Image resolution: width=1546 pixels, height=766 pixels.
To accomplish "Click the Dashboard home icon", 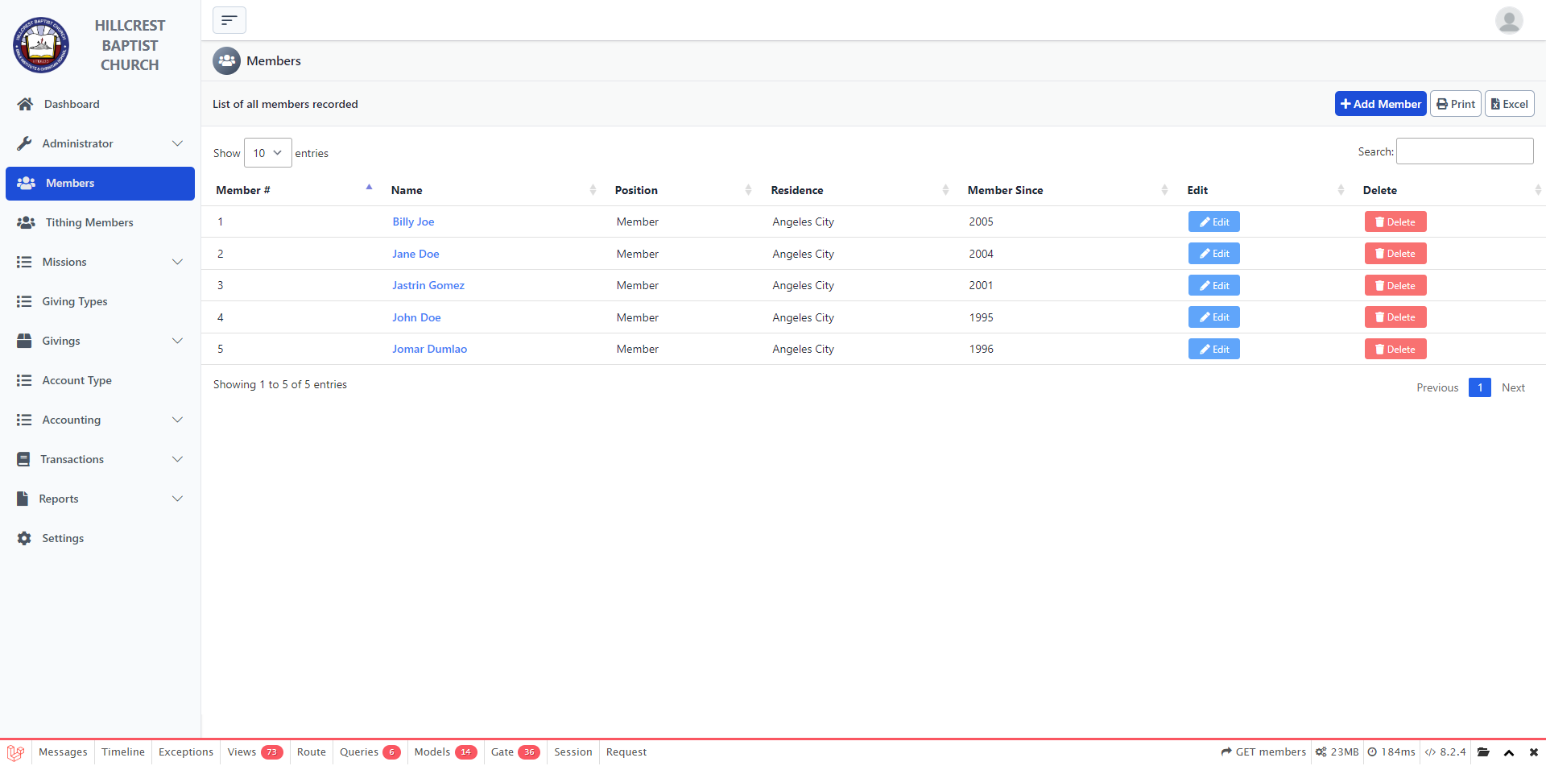I will (25, 104).
